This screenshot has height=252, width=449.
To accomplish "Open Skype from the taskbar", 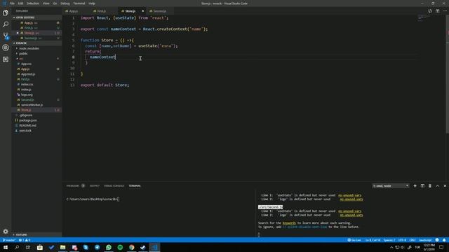I will pyautogui.click(x=86, y=247).
